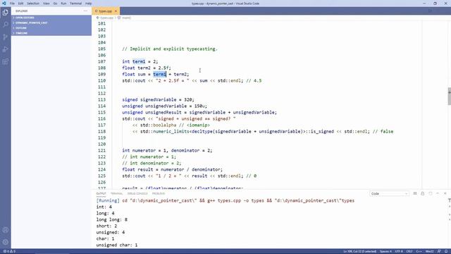This screenshot has width=451, height=254.
Task: Click the CRLF line ending status item
Action: (409, 251)
